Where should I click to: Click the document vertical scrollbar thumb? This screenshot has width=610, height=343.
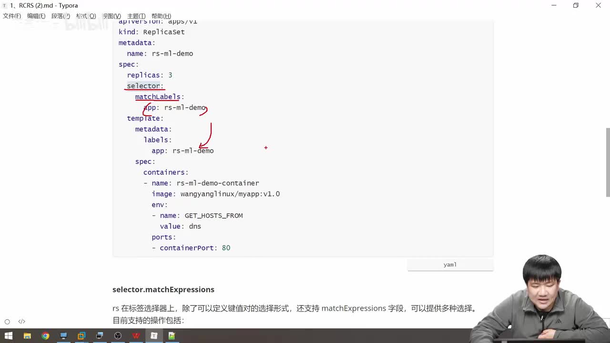[608, 162]
